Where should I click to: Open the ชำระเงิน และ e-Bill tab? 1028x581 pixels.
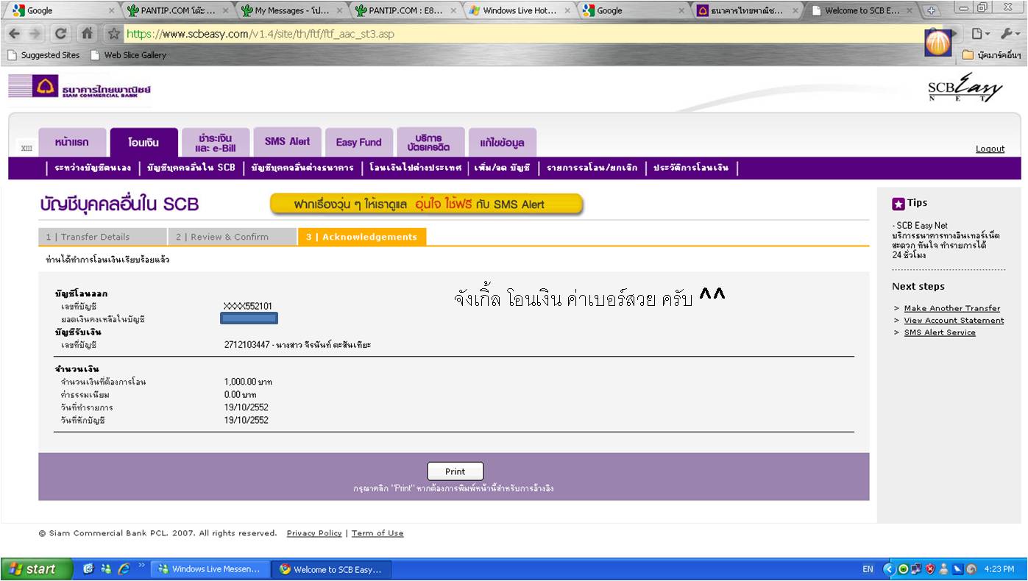tap(215, 142)
